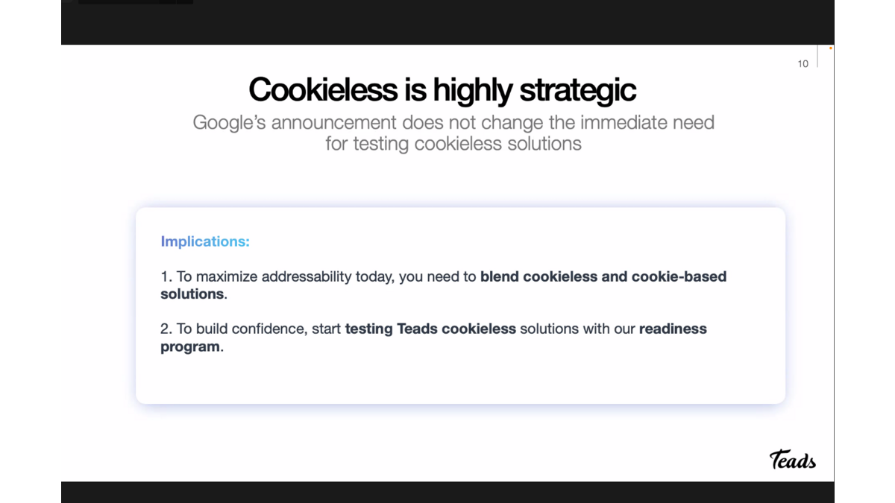Click the small orange dot indicator

(x=830, y=48)
